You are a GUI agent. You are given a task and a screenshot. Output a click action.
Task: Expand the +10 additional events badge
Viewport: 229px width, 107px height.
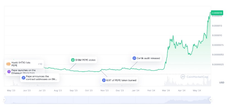coord(40,64)
